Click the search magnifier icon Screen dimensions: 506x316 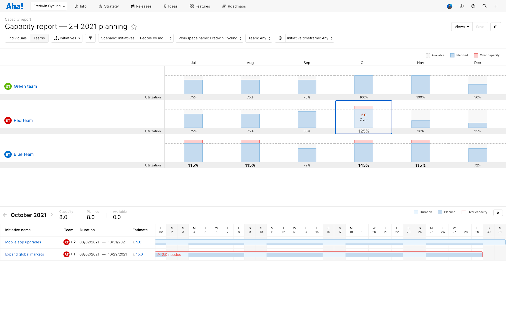(x=484, y=6)
